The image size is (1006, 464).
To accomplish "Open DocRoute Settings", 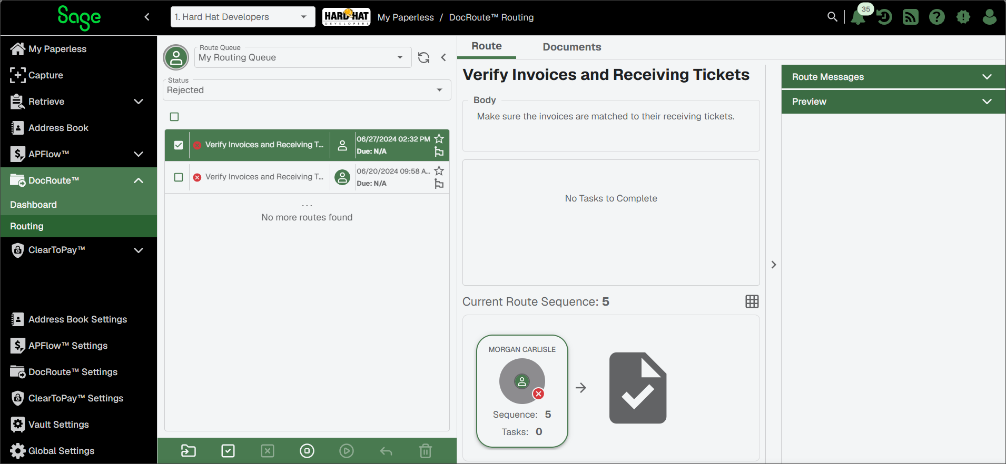I will (78, 372).
